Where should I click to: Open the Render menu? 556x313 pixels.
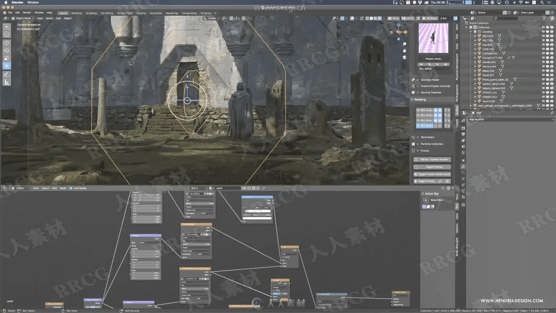[27, 13]
